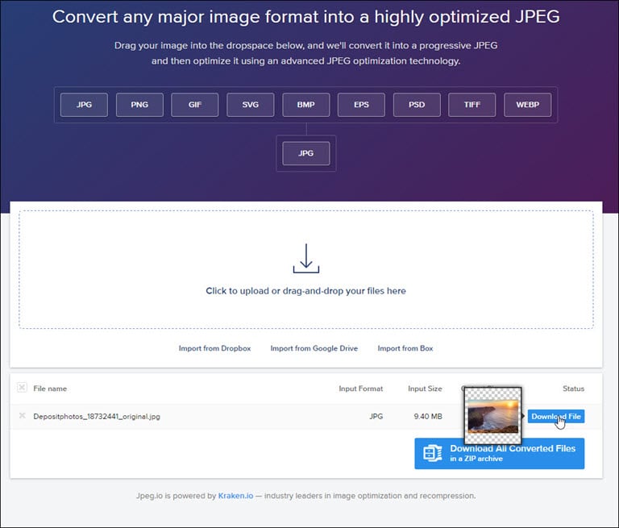
Task: Open Import from Dropbox link
Action: (x=214, y=348)
